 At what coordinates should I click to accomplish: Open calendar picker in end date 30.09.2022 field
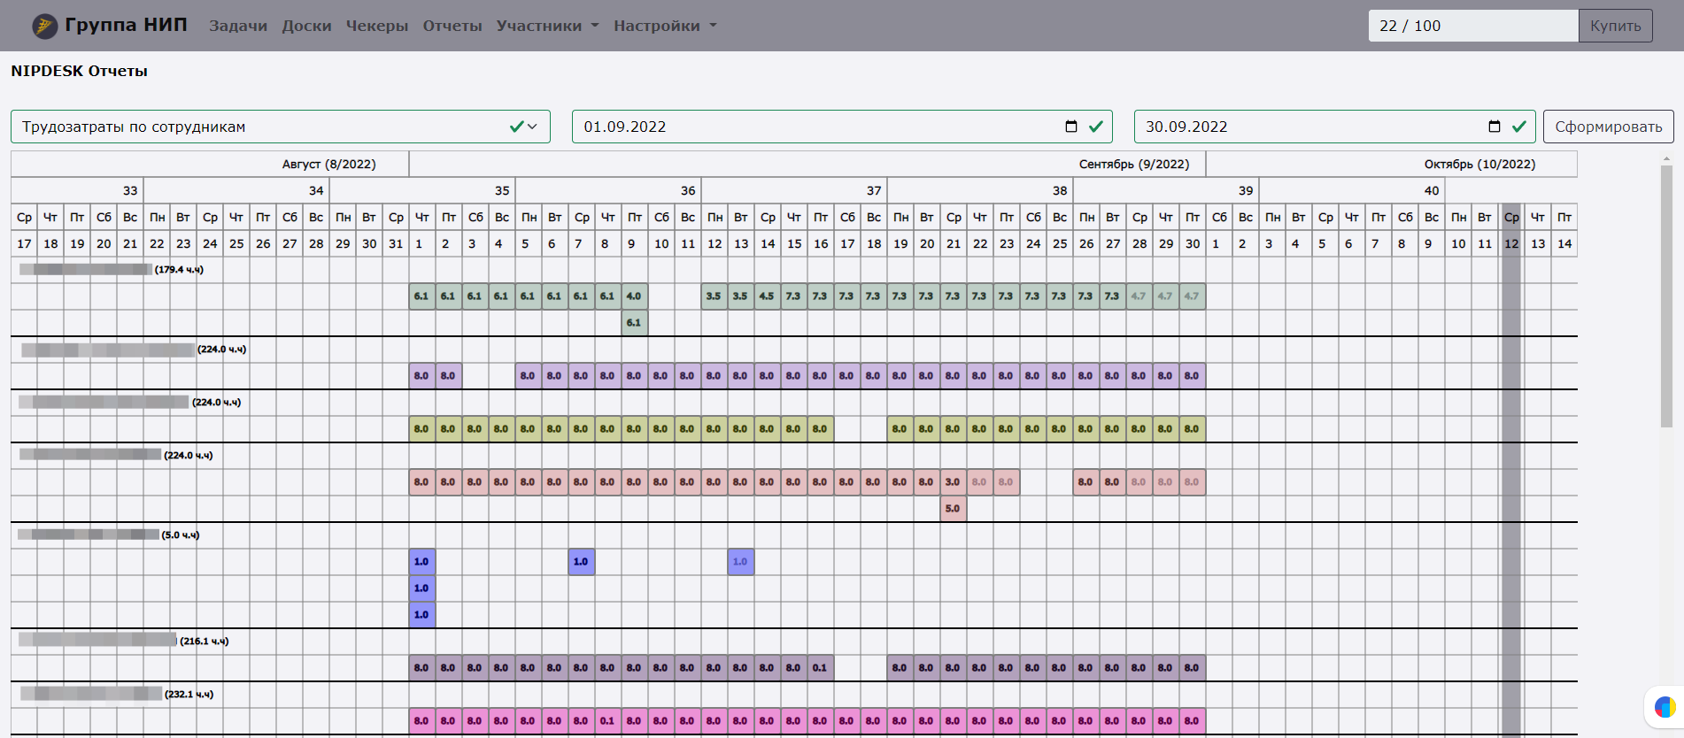(1495, 127)
